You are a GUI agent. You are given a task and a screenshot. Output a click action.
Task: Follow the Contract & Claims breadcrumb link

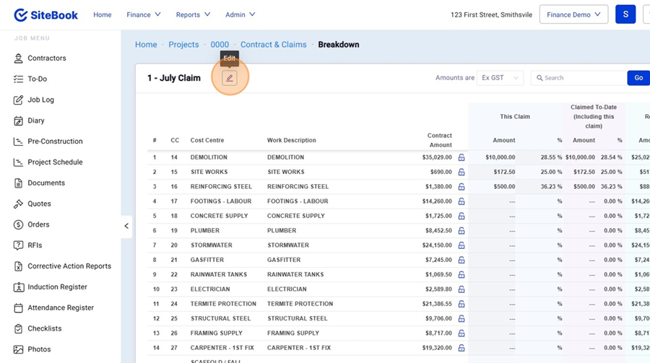click(273, 45)
